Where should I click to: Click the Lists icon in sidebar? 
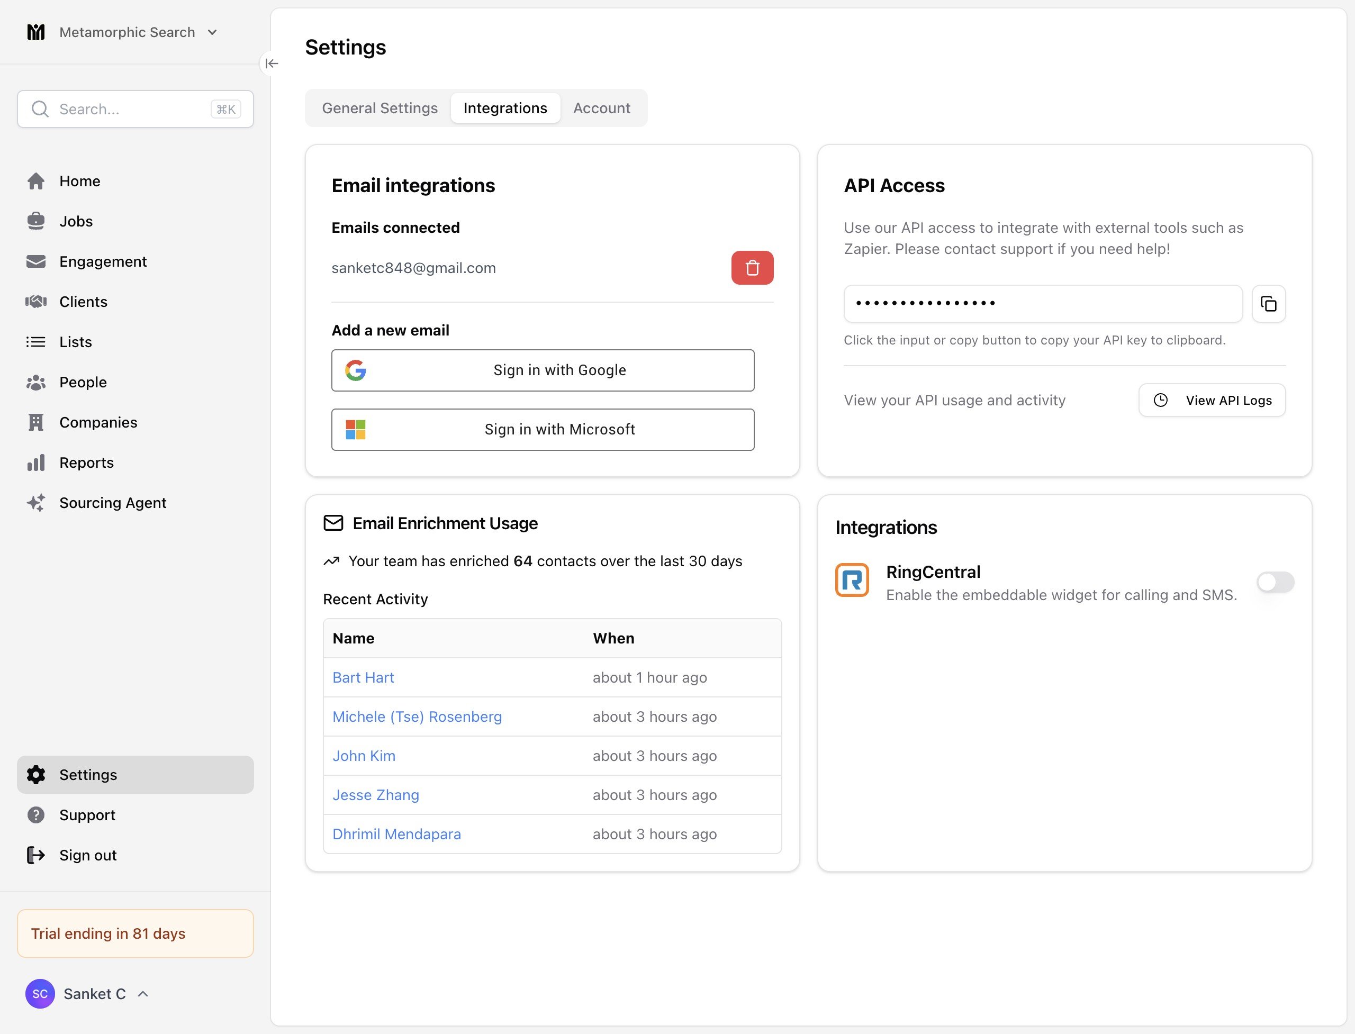tap(37, 342)
